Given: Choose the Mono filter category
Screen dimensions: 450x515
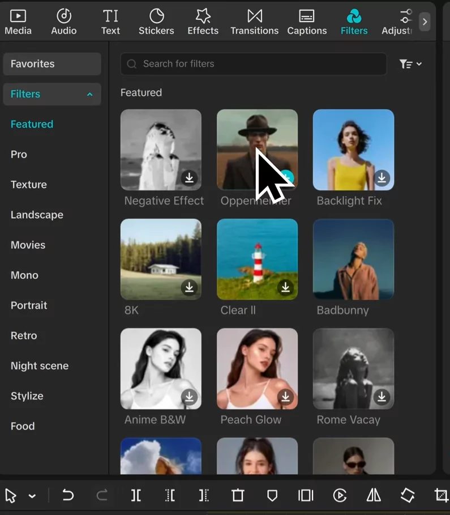Looking at the screenshot, I should tap(24, 275).
